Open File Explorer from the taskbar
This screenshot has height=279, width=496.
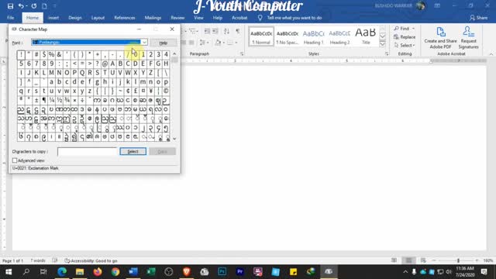coord(80,271)
